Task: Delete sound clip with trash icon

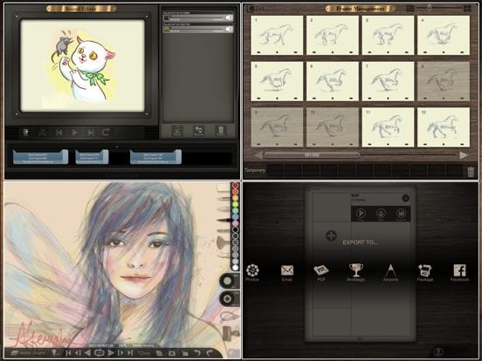Action: (220, 131)
